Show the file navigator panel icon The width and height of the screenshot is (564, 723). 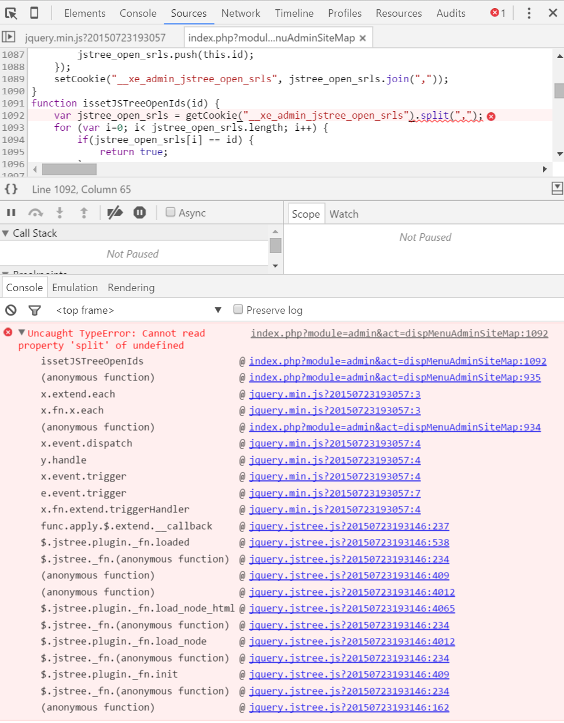(x=9, y=38)
